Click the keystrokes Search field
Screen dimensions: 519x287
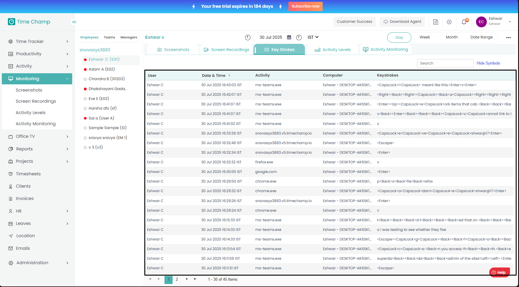(x=445, y=63)
